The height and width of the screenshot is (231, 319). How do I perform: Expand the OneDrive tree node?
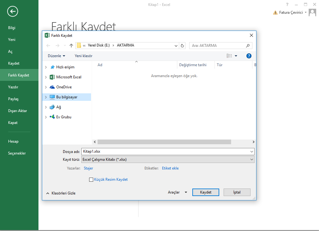tap(46, 87)
